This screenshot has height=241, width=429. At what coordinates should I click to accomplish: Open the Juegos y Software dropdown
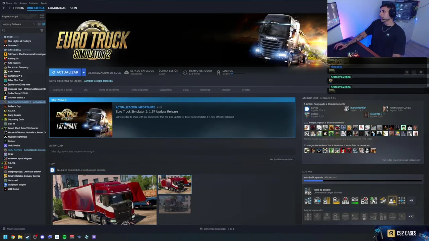click(18, 24)
